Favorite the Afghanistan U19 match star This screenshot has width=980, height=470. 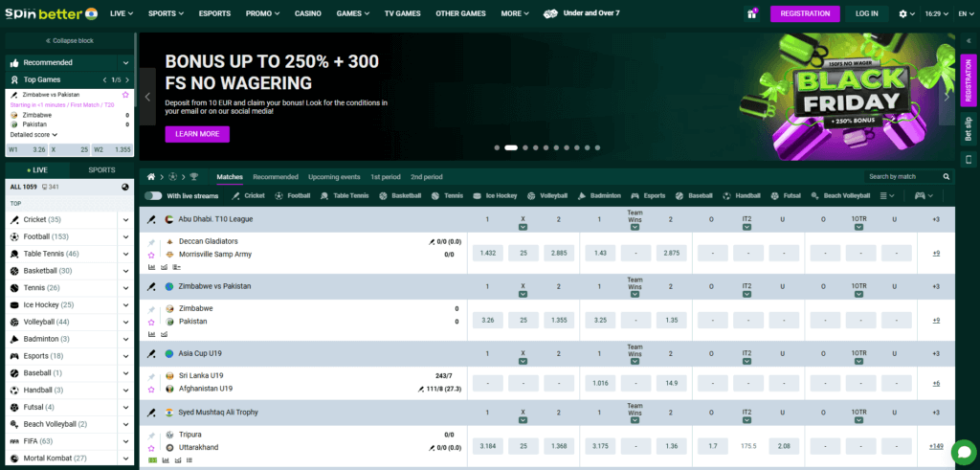pyautogui.click(x=151, y=389)
